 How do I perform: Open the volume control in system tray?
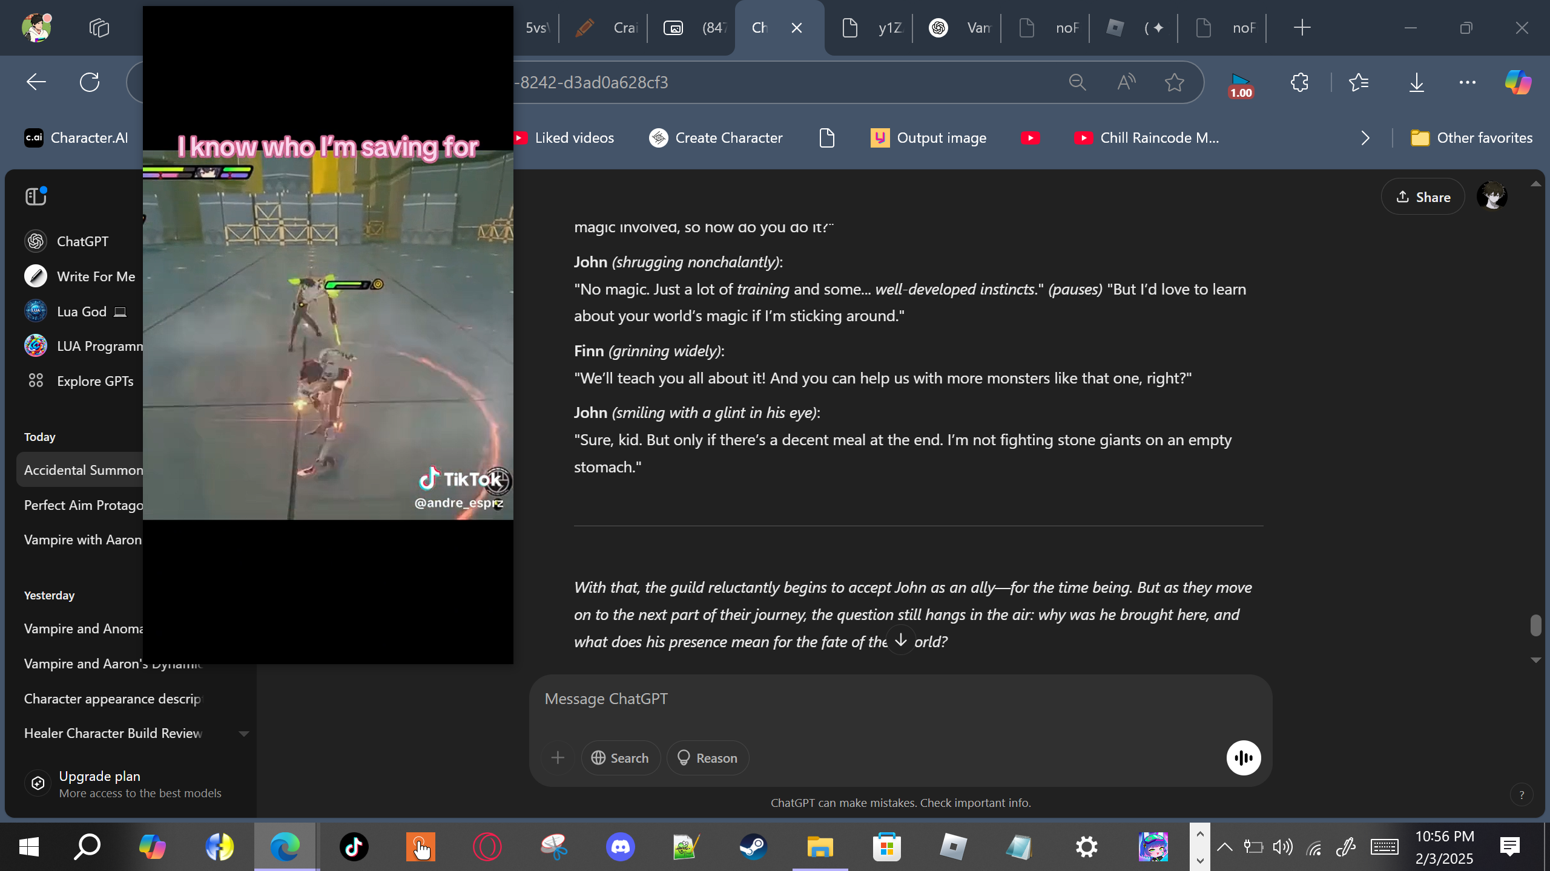click(1282, 847)
